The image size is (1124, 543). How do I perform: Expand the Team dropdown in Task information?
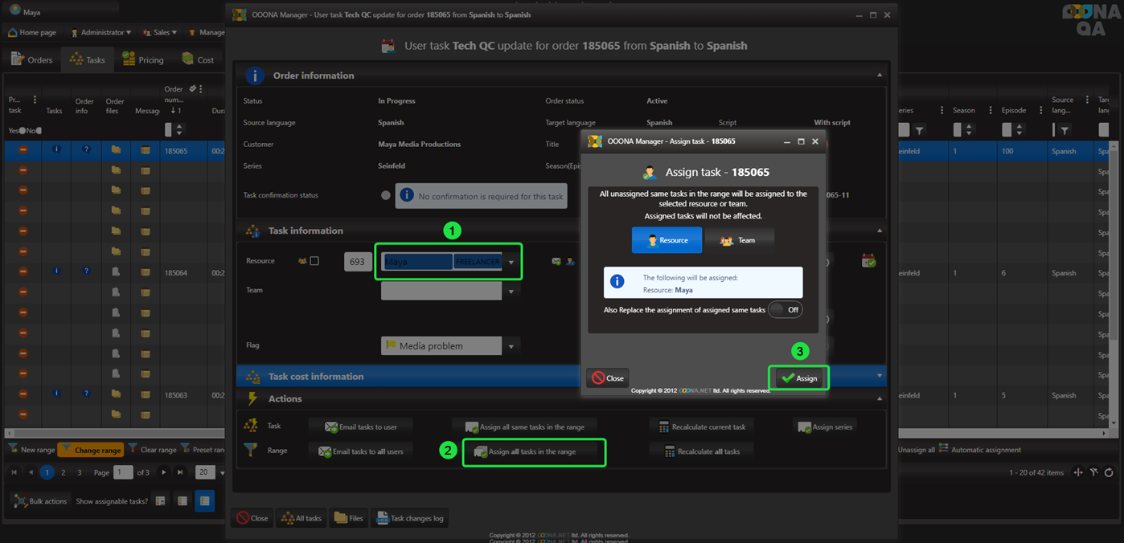(511, 291)
